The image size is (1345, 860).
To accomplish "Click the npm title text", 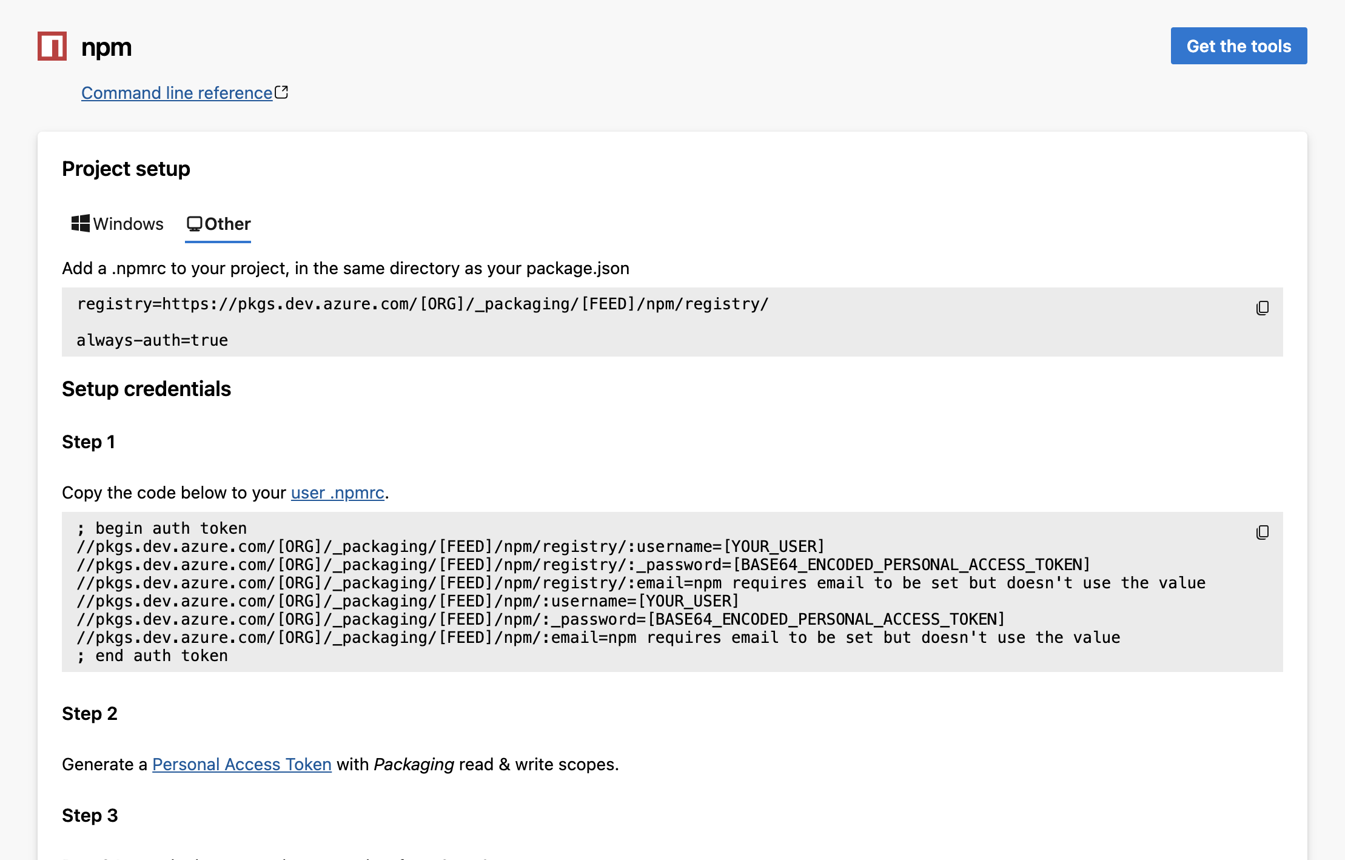I will click(x=106, y=47).
